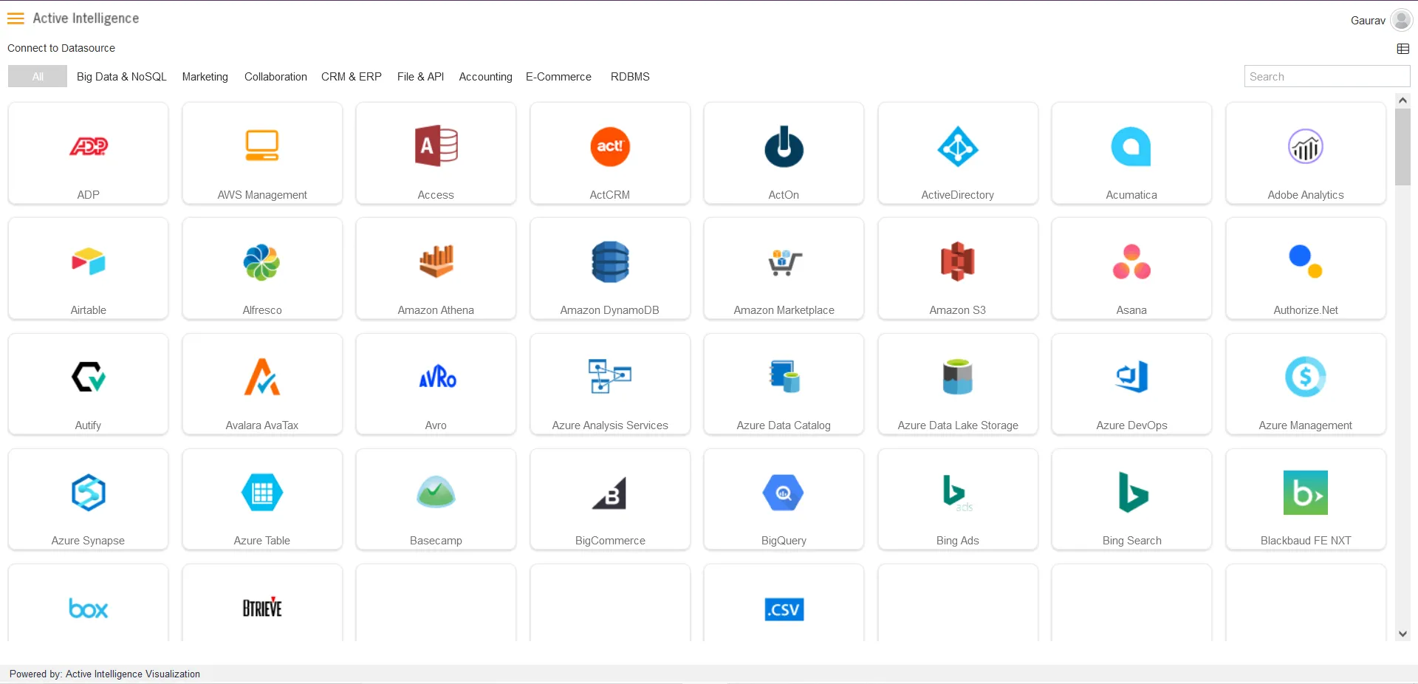Choose the Azure Synapse hexagon icon
The image size is (1418, 684).
click(89, 492)
